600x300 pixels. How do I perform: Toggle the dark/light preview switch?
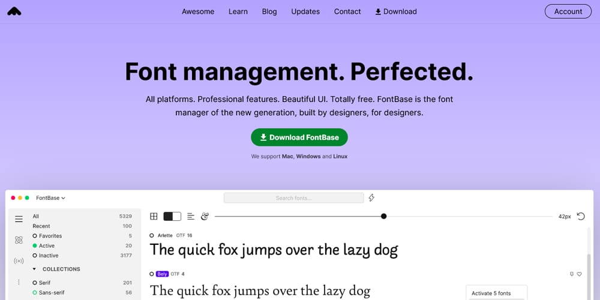(x=172, y=216)
